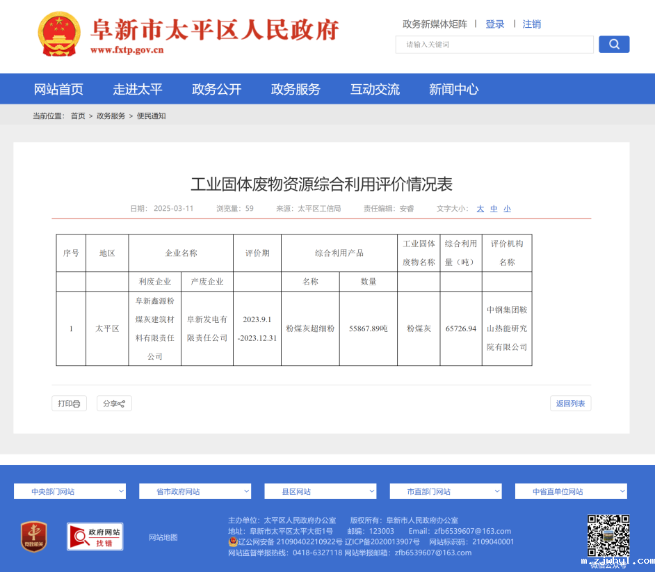
Task: Open the 政府网站找错 error-report icon
Action: click(95, 537)
